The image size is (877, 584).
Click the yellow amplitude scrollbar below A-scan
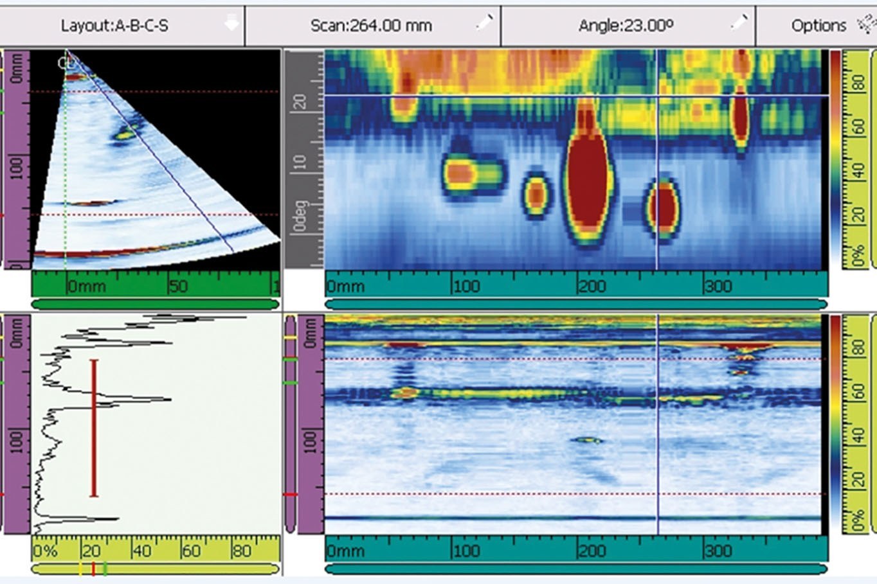pos(155,569)
